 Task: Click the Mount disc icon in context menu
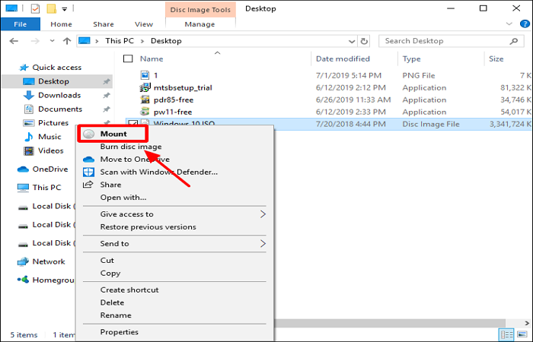(89, 134)
